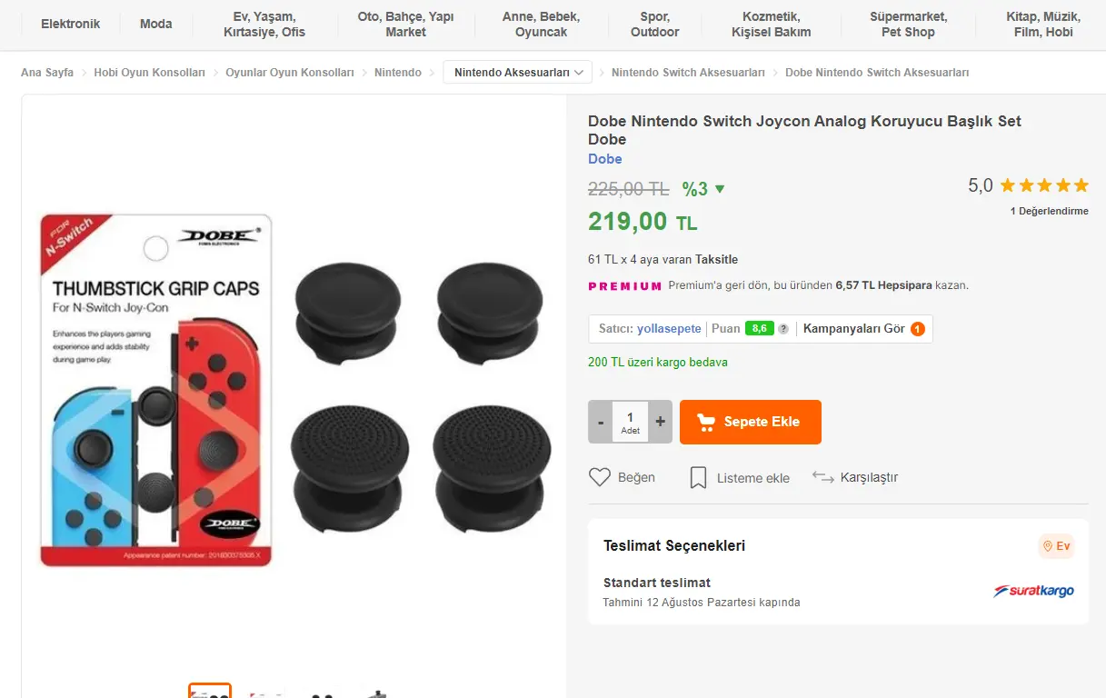The height and width of the screenshot is (698, 1106).
Task: Click the Sürat Kargo logo
Action: 1034,591
